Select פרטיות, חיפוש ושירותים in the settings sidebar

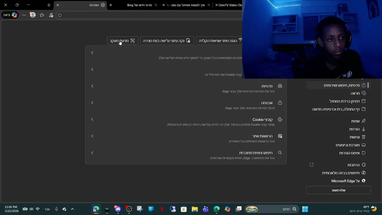[338, 85]
